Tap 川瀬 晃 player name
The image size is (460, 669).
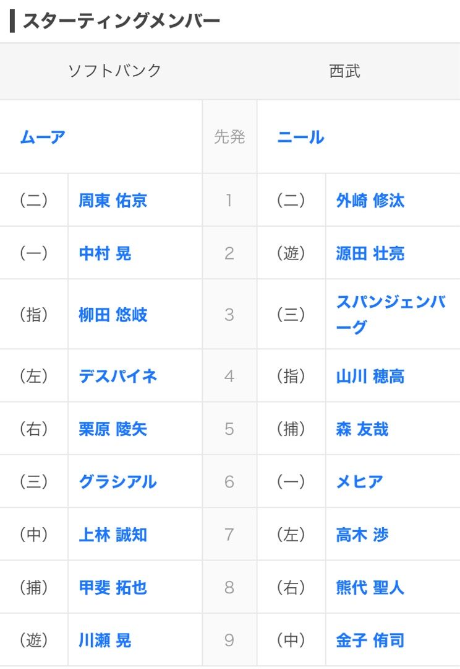(104, 641)
